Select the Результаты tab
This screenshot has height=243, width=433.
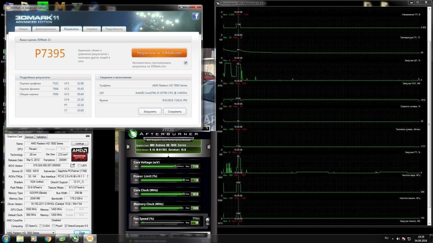(71, 29)
